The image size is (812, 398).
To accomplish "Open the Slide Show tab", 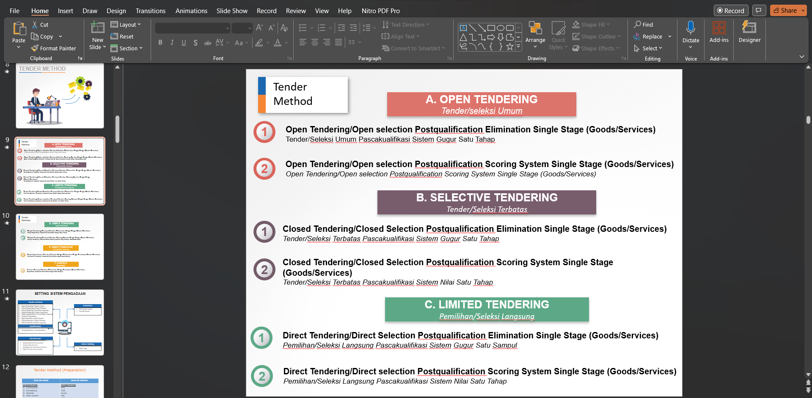I will pyautogui.click(x=231, y=11).
